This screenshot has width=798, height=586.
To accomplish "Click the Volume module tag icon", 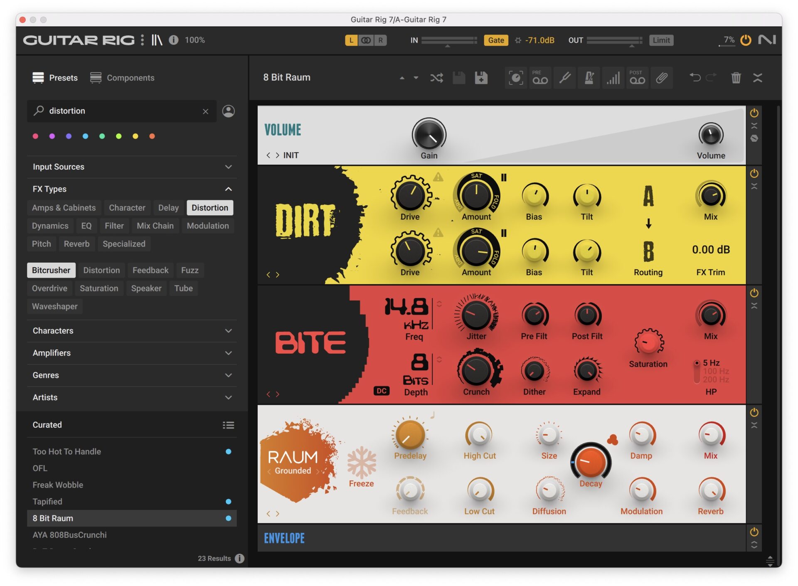I will 754,138.
